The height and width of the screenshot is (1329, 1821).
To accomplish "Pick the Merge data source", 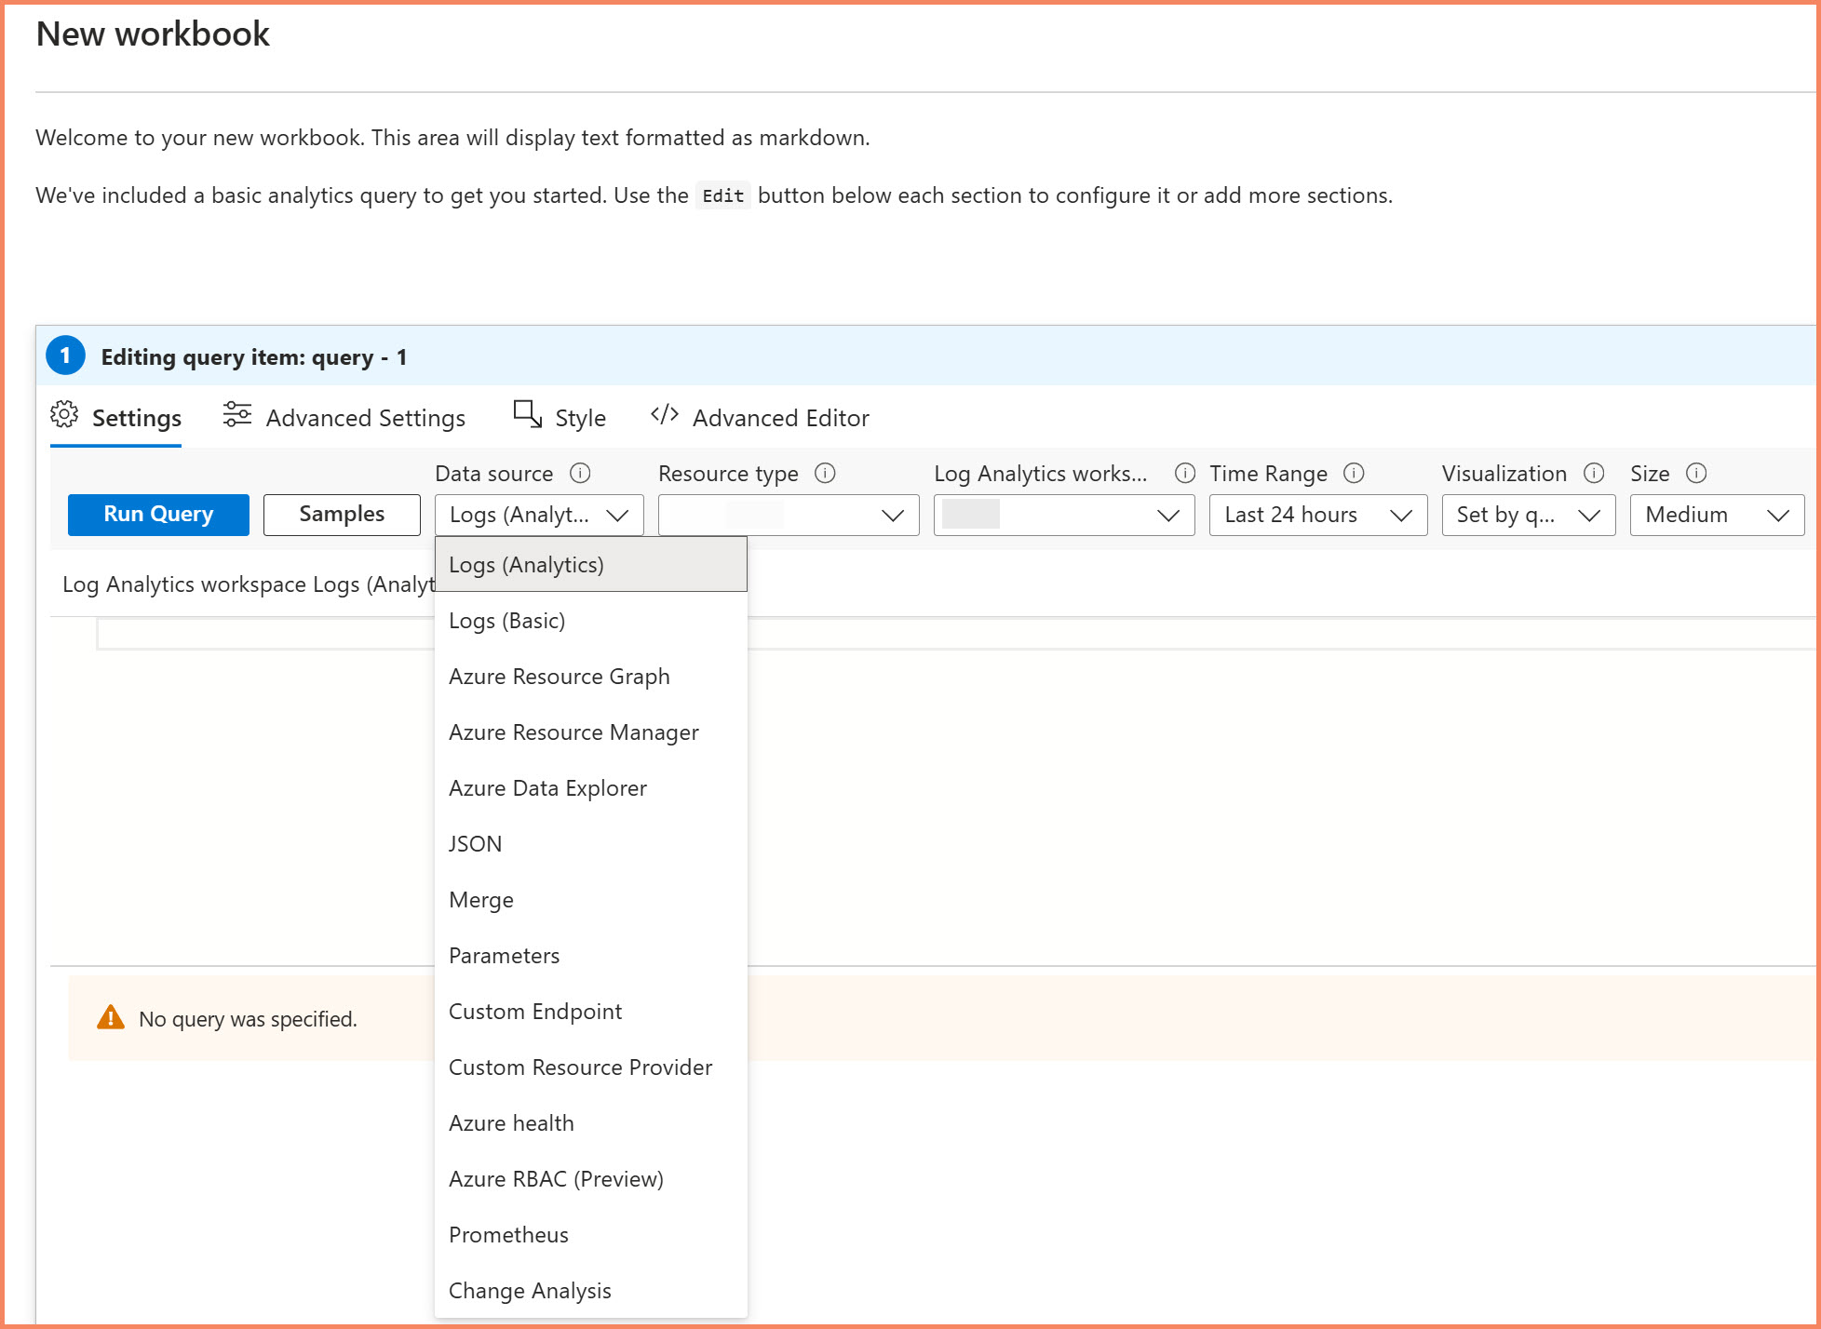I will 591,900.
